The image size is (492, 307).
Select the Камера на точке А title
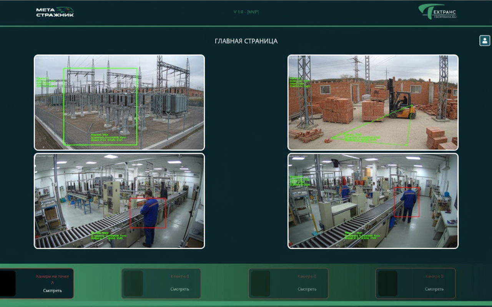coord(52,279)
